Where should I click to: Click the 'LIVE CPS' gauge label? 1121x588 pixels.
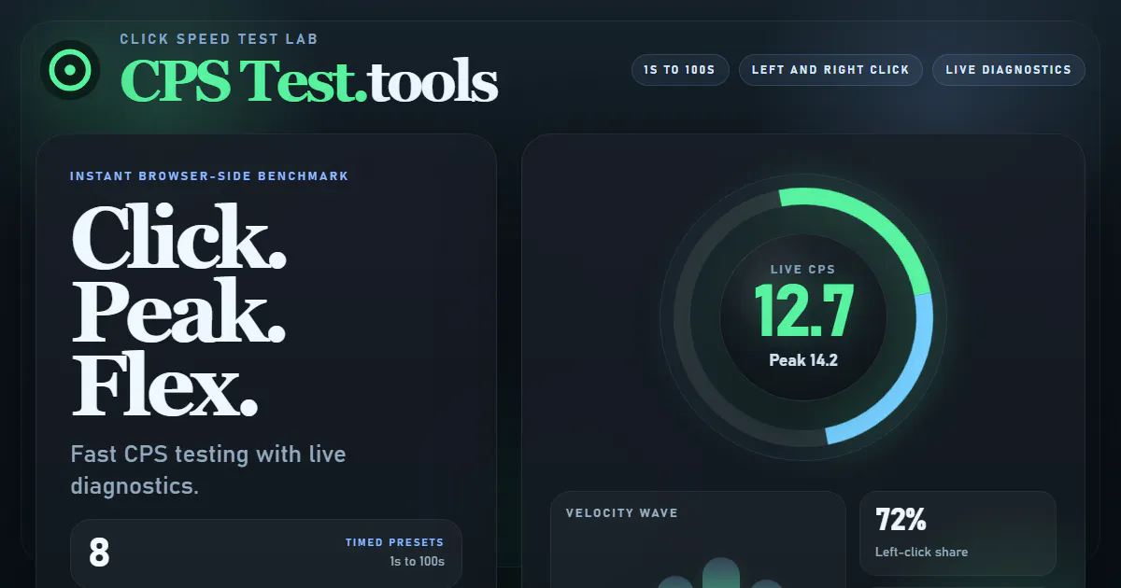(x=803, y=270)
